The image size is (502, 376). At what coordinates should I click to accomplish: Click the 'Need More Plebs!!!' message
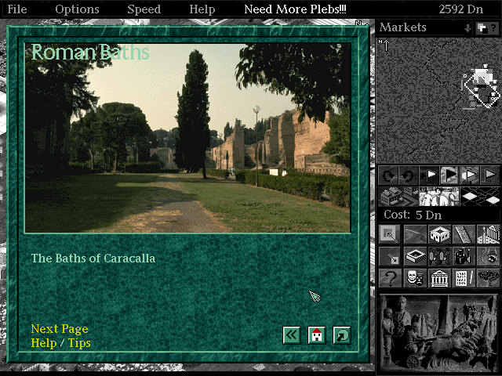(x=295, y=9)
